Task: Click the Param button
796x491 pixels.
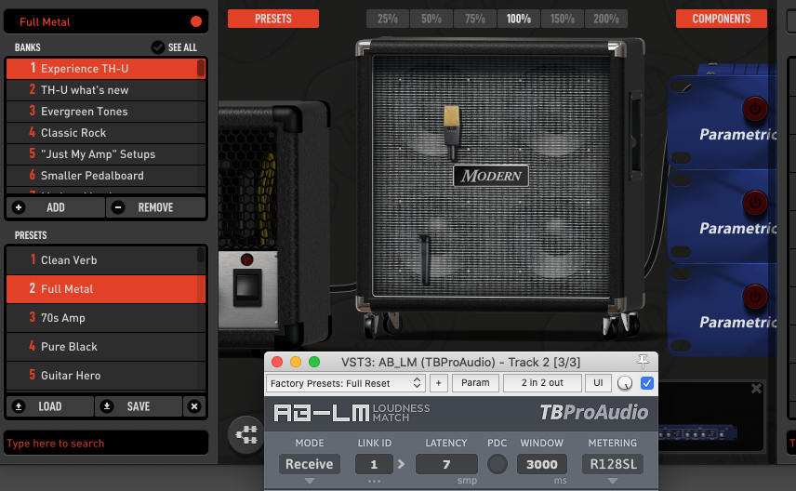Action: click(x=475, y=383)
